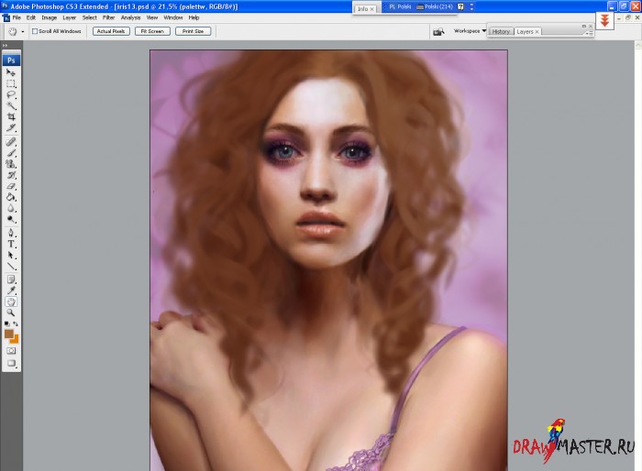Open the Analysis menu

coord(130,17)
